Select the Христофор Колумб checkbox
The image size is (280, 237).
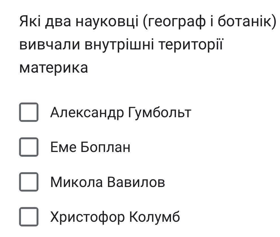coord(29,217)
